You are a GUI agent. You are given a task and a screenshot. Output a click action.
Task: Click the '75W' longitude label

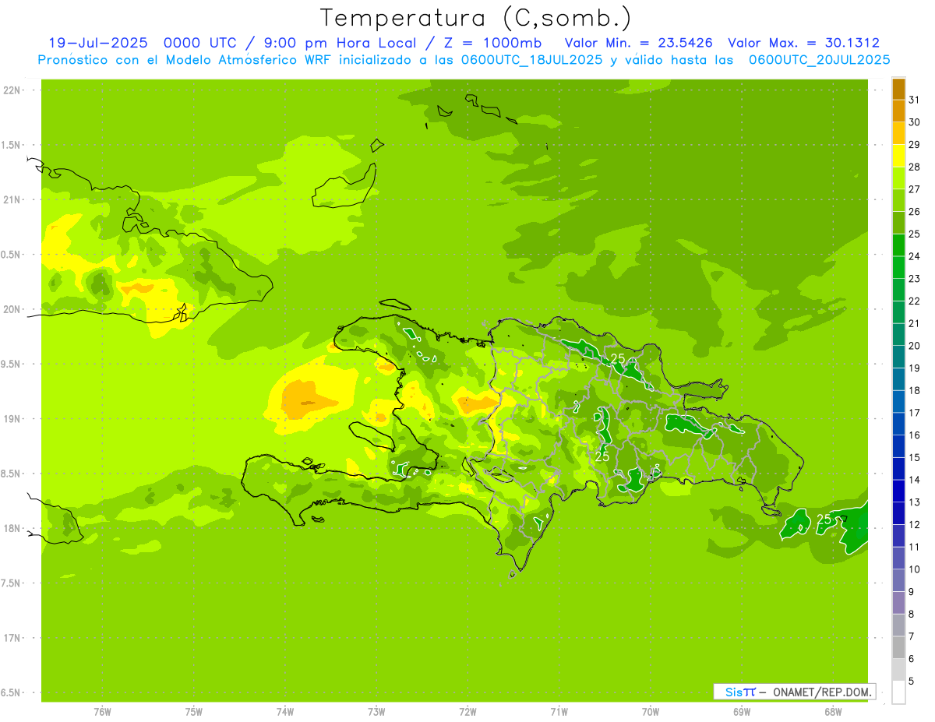point(194,711)
